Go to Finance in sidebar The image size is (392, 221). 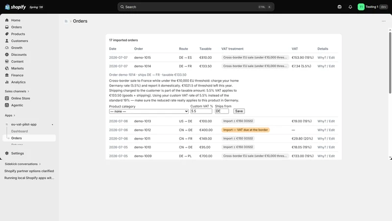[x=17, y=75]
